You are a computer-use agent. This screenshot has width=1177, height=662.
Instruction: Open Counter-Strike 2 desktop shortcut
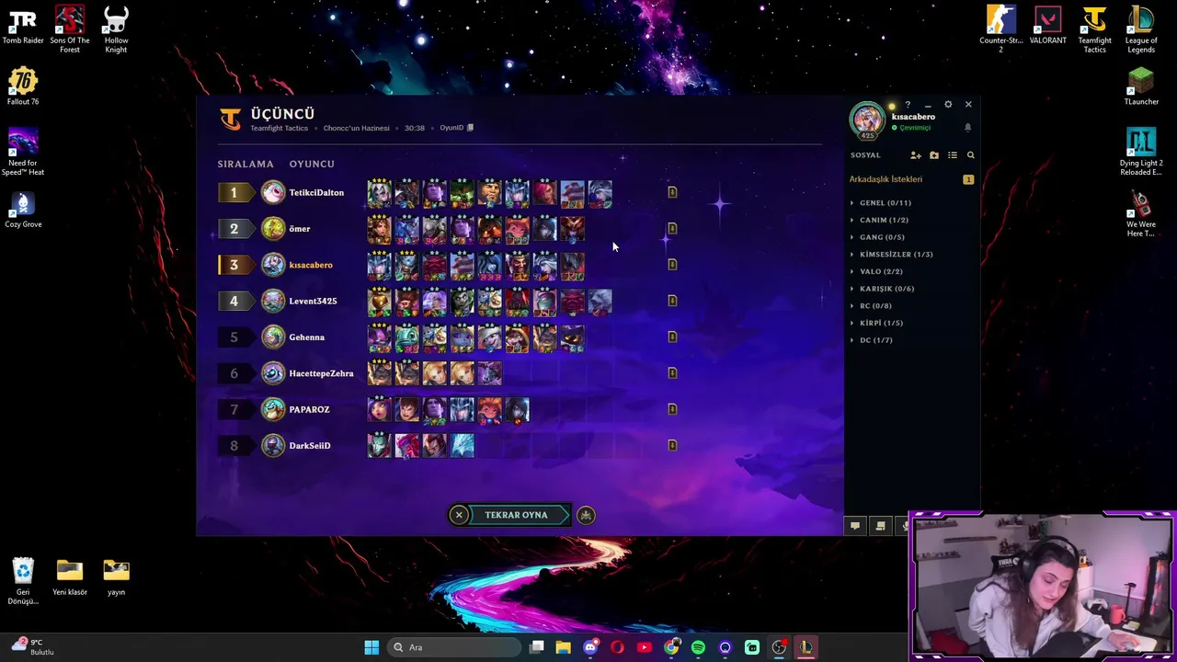click(1000, 29)
